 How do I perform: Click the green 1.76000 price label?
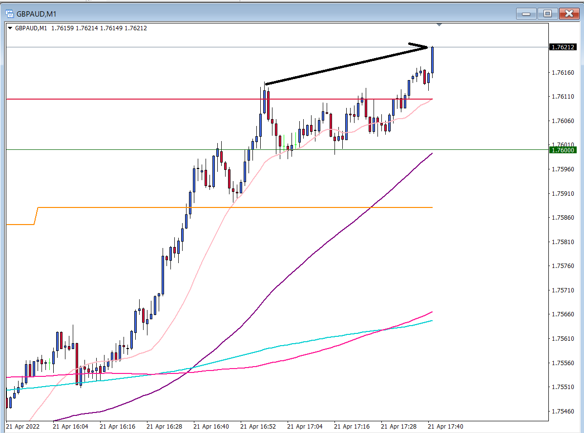pos(562,150)
